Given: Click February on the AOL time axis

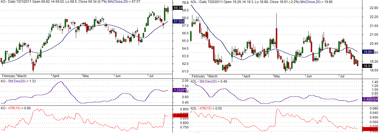Looking at the screenshot, I should point(198,76).
